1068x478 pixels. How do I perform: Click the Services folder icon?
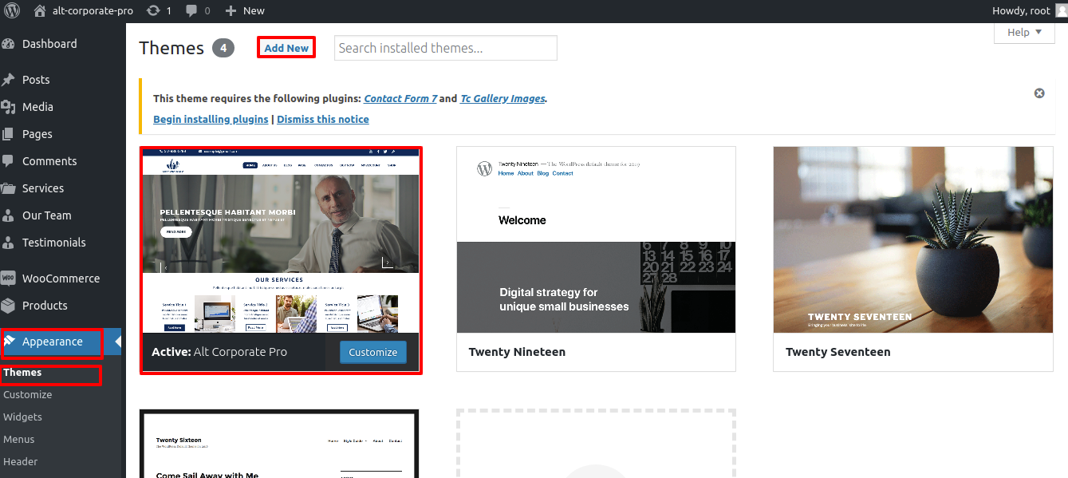pyautogui.click(x=9, y=188)
